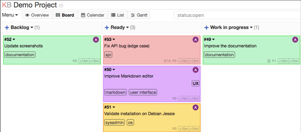Open Validate installation on Debian Jessie task
301x132 pixels.
[139, 114]
